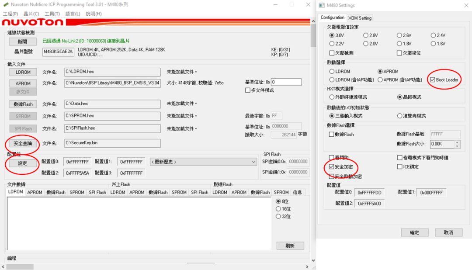Image resolution: width=472 pixels, height=270 pixels.
Task: Click the C:\SecureKey.bin filename field
Action: pyautogui.click(x=112, y=143)
